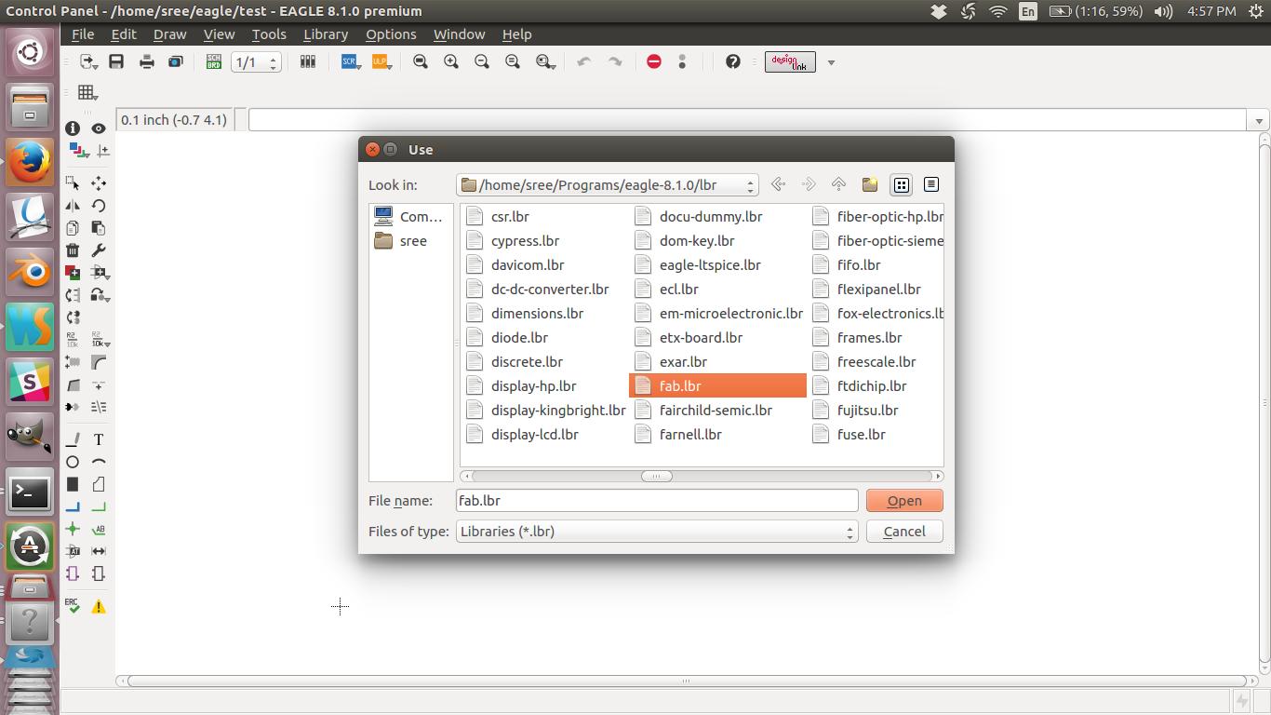Viewport: 1271px width, 715px height.
Task: Expand the command line history dropdown
Action: click(x=1259, y=120)
